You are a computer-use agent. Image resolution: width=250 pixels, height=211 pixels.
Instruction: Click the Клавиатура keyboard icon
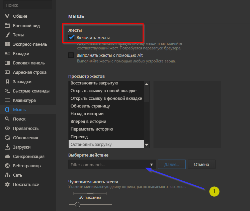(7, 100)
